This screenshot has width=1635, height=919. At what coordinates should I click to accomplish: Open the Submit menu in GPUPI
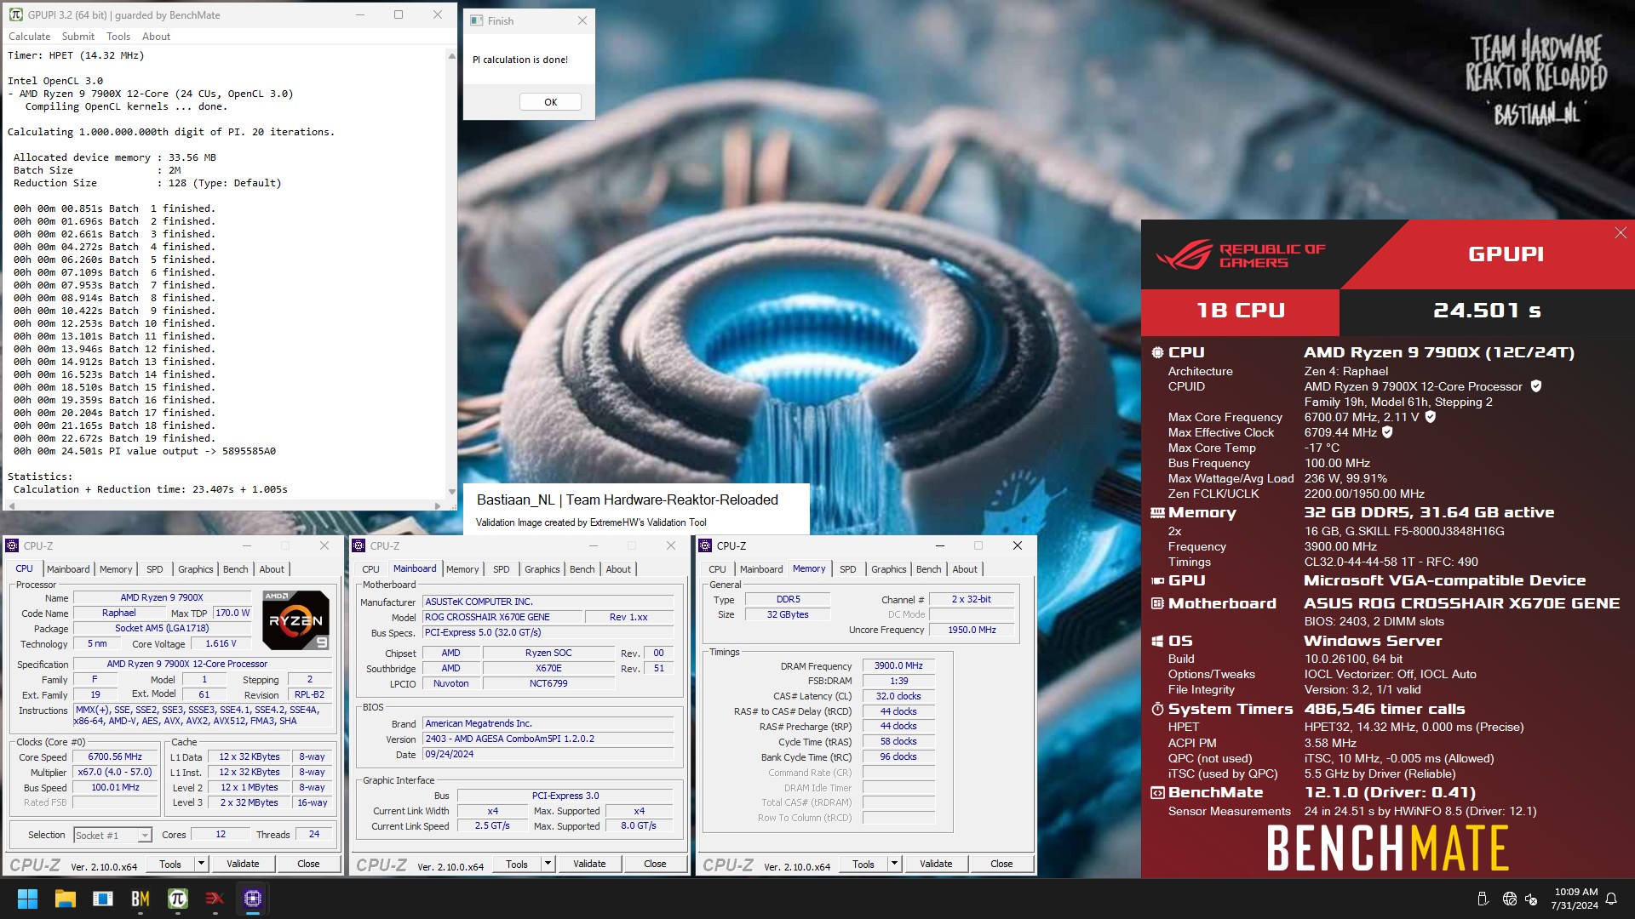pos(77,37)
